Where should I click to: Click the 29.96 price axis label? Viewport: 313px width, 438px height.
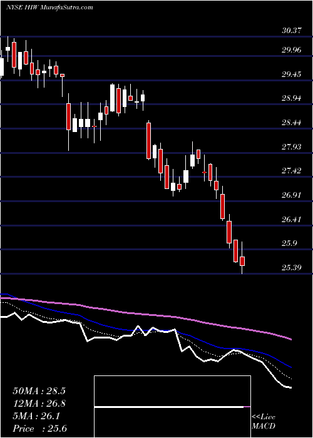coord(292,50)
